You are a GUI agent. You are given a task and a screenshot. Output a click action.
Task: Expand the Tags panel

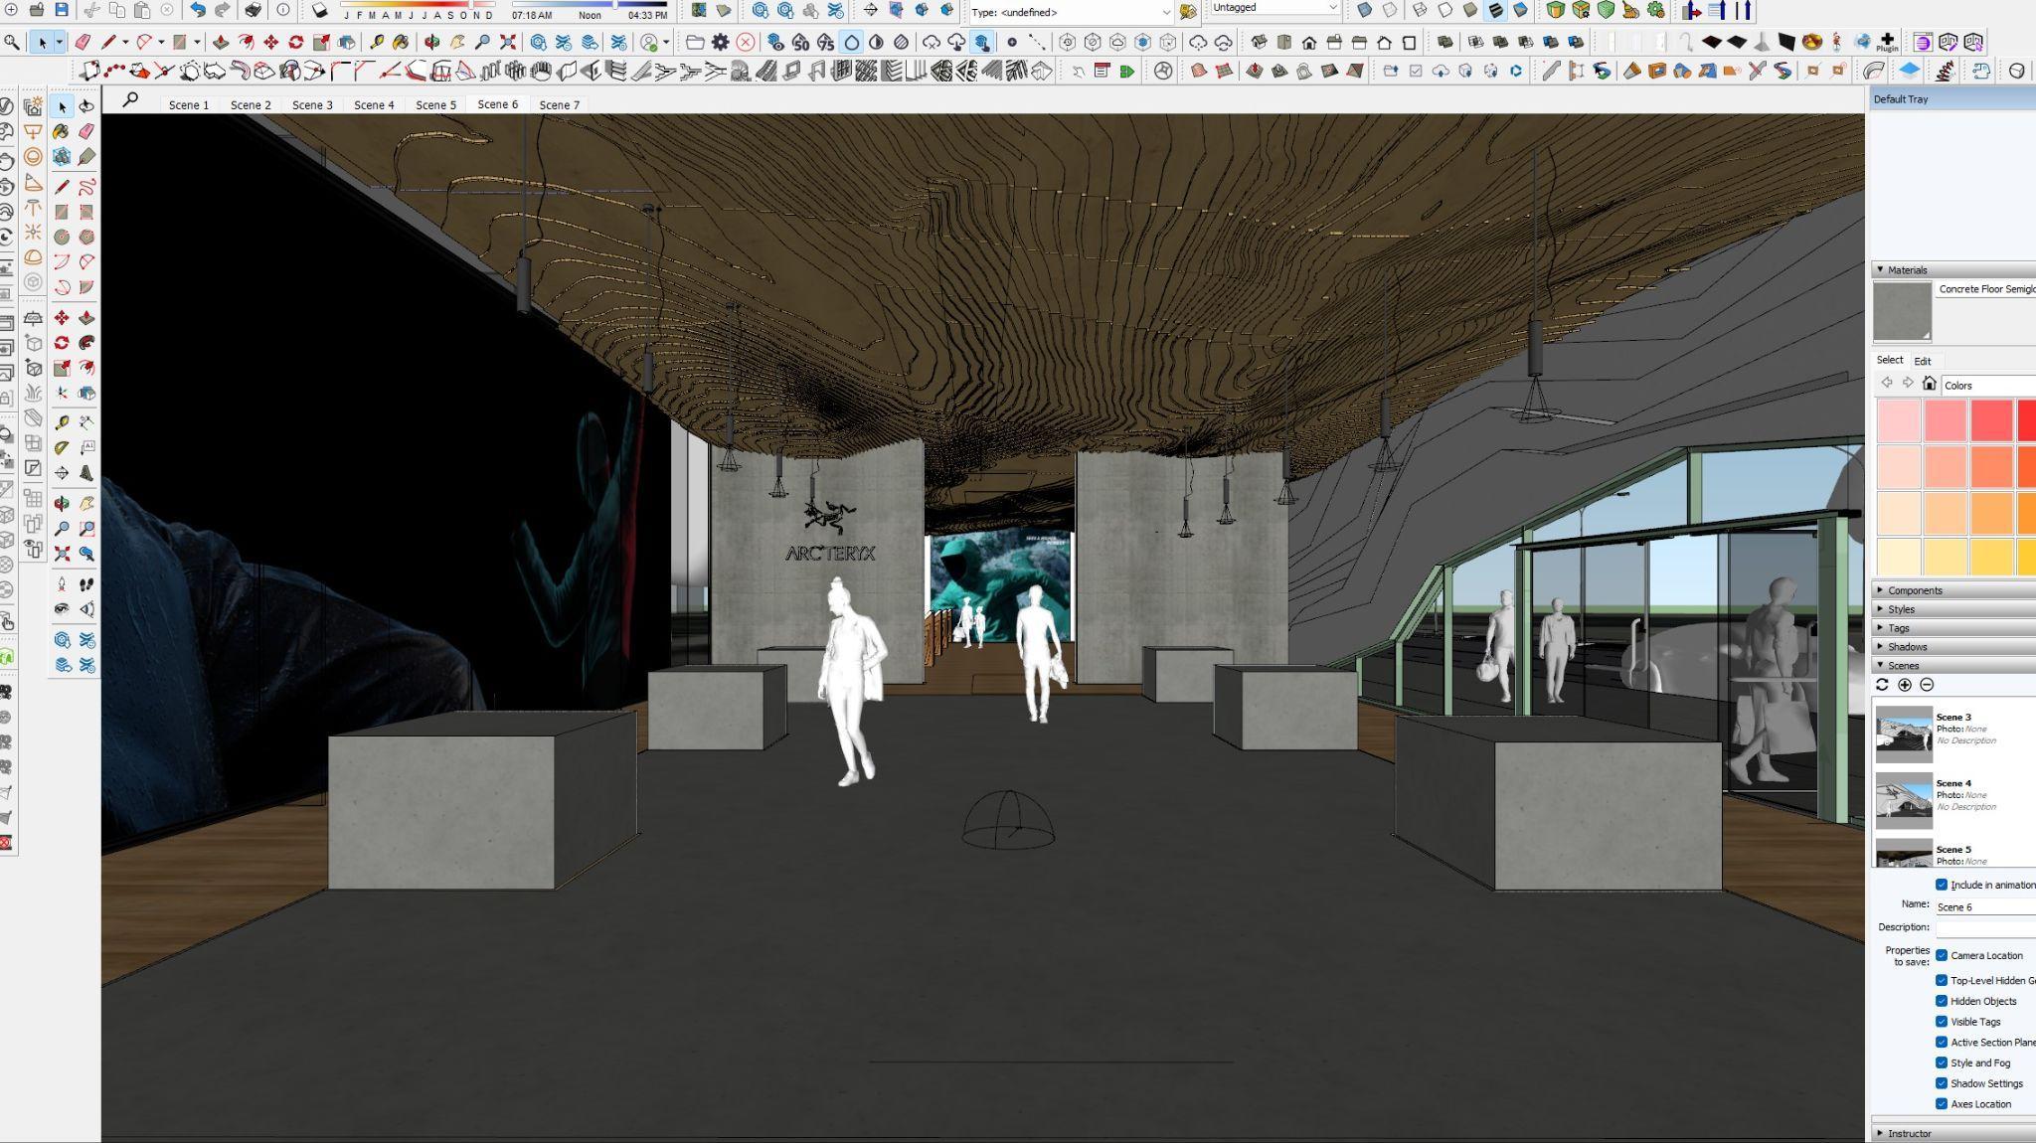click(x=1899, y=628)
